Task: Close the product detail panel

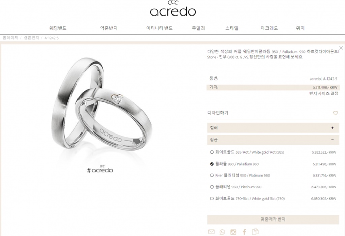Action: (341, 48)
